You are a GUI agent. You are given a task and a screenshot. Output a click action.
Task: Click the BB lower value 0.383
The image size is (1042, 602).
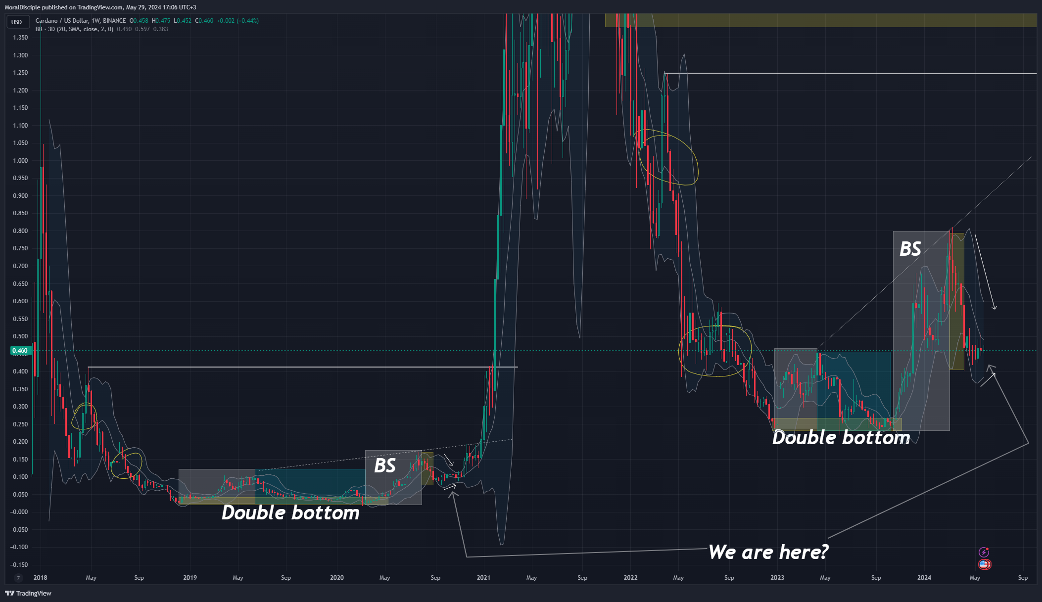[x=160, y=29]
